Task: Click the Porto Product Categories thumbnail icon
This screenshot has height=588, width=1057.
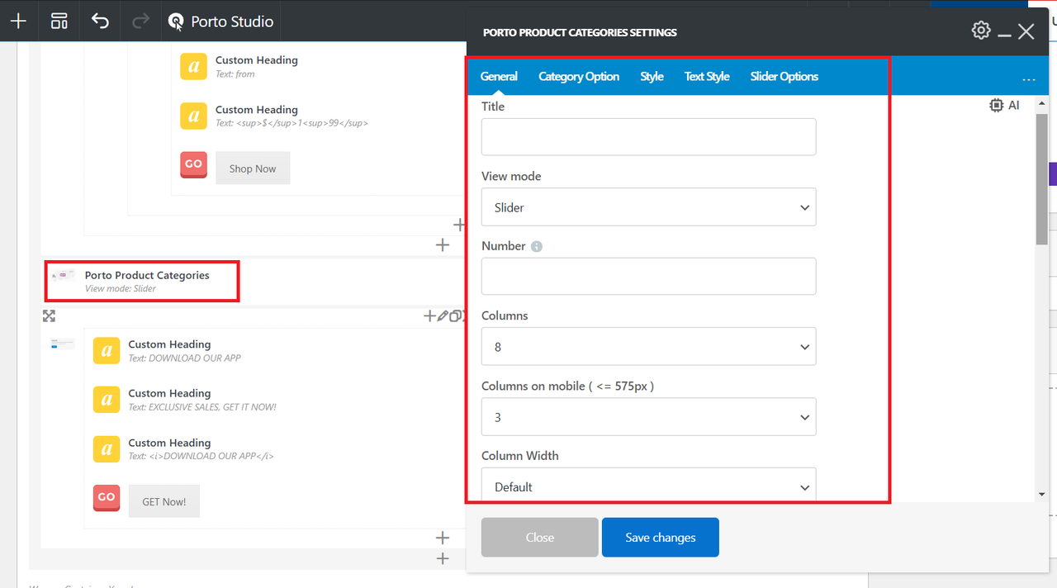Action: point(64,275)
